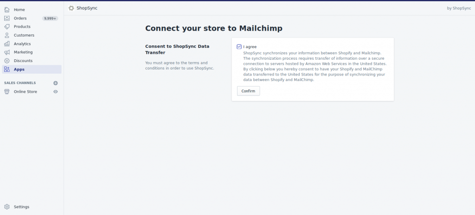Select the Apps sidebar item

(32, 70)
